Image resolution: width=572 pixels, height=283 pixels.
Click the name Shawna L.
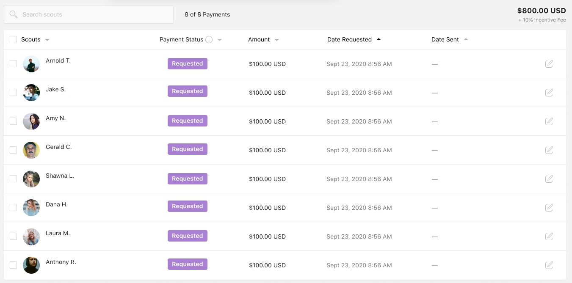(60, 176)
